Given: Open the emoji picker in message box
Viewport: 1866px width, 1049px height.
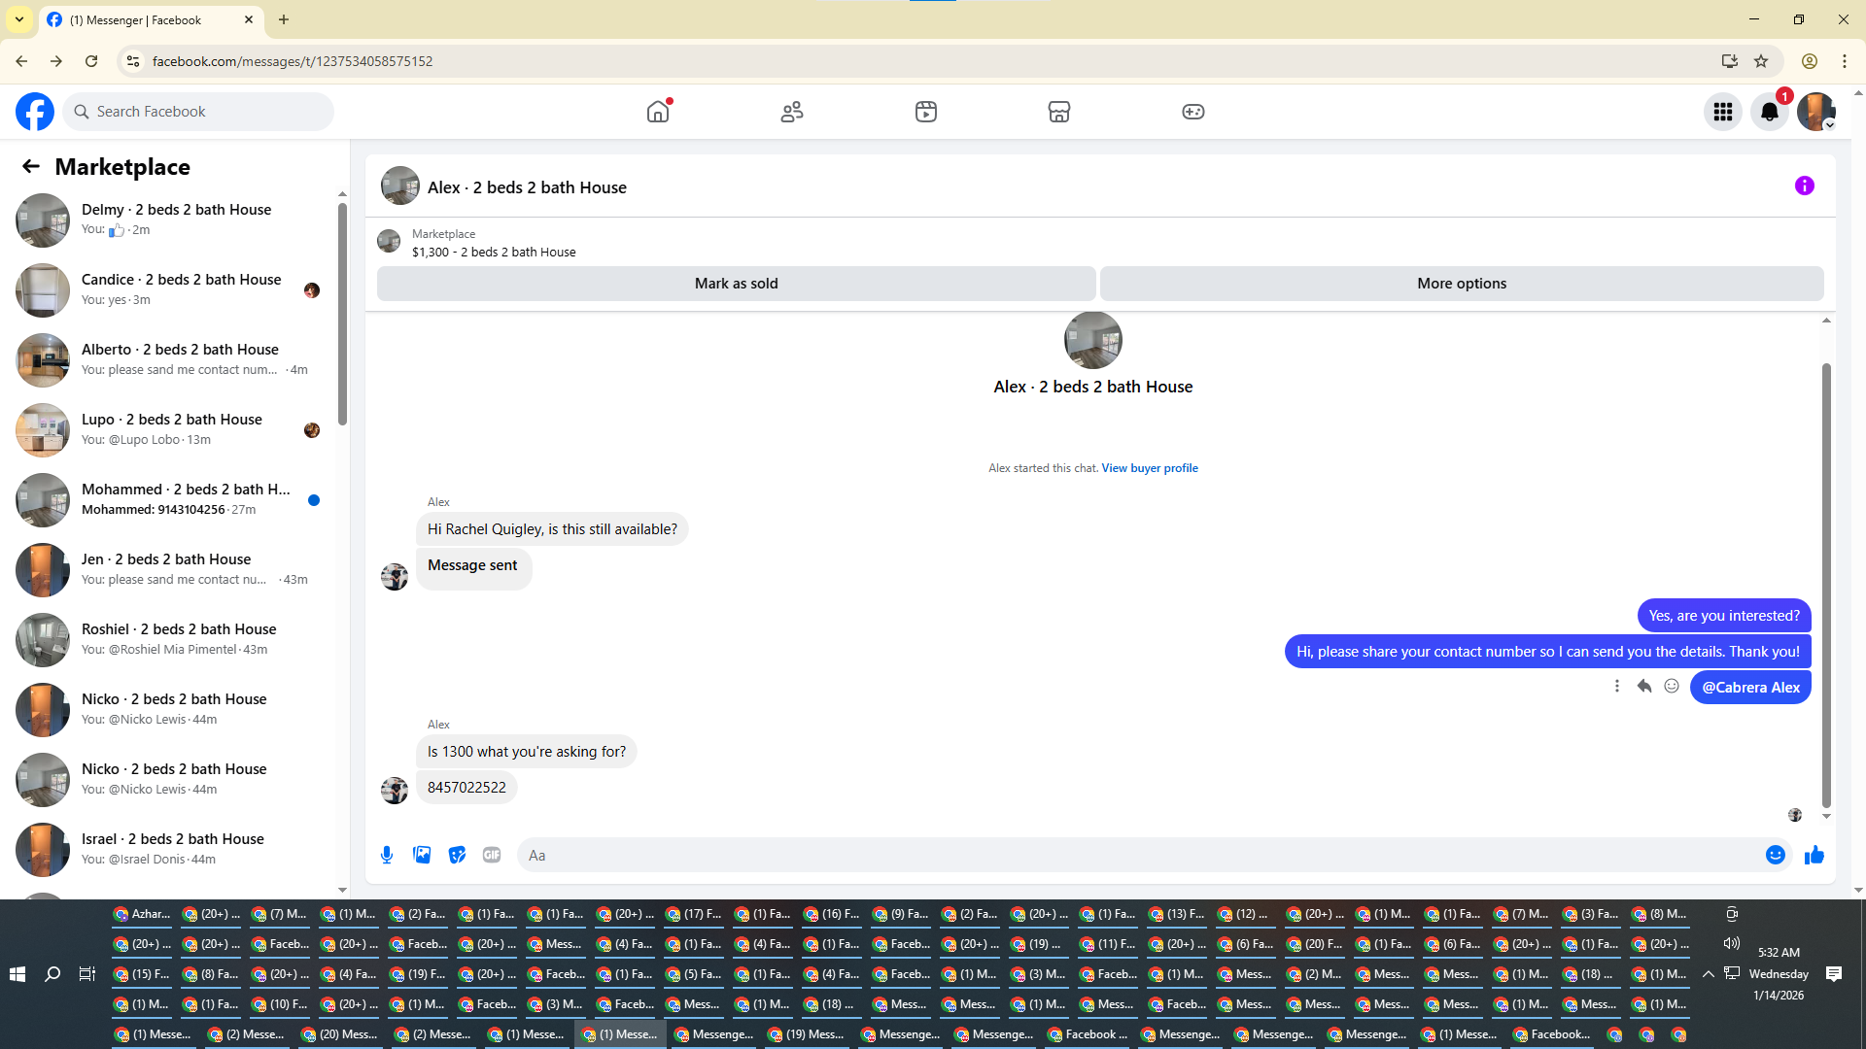Looking at the screenshot, I should point(1775,855).
